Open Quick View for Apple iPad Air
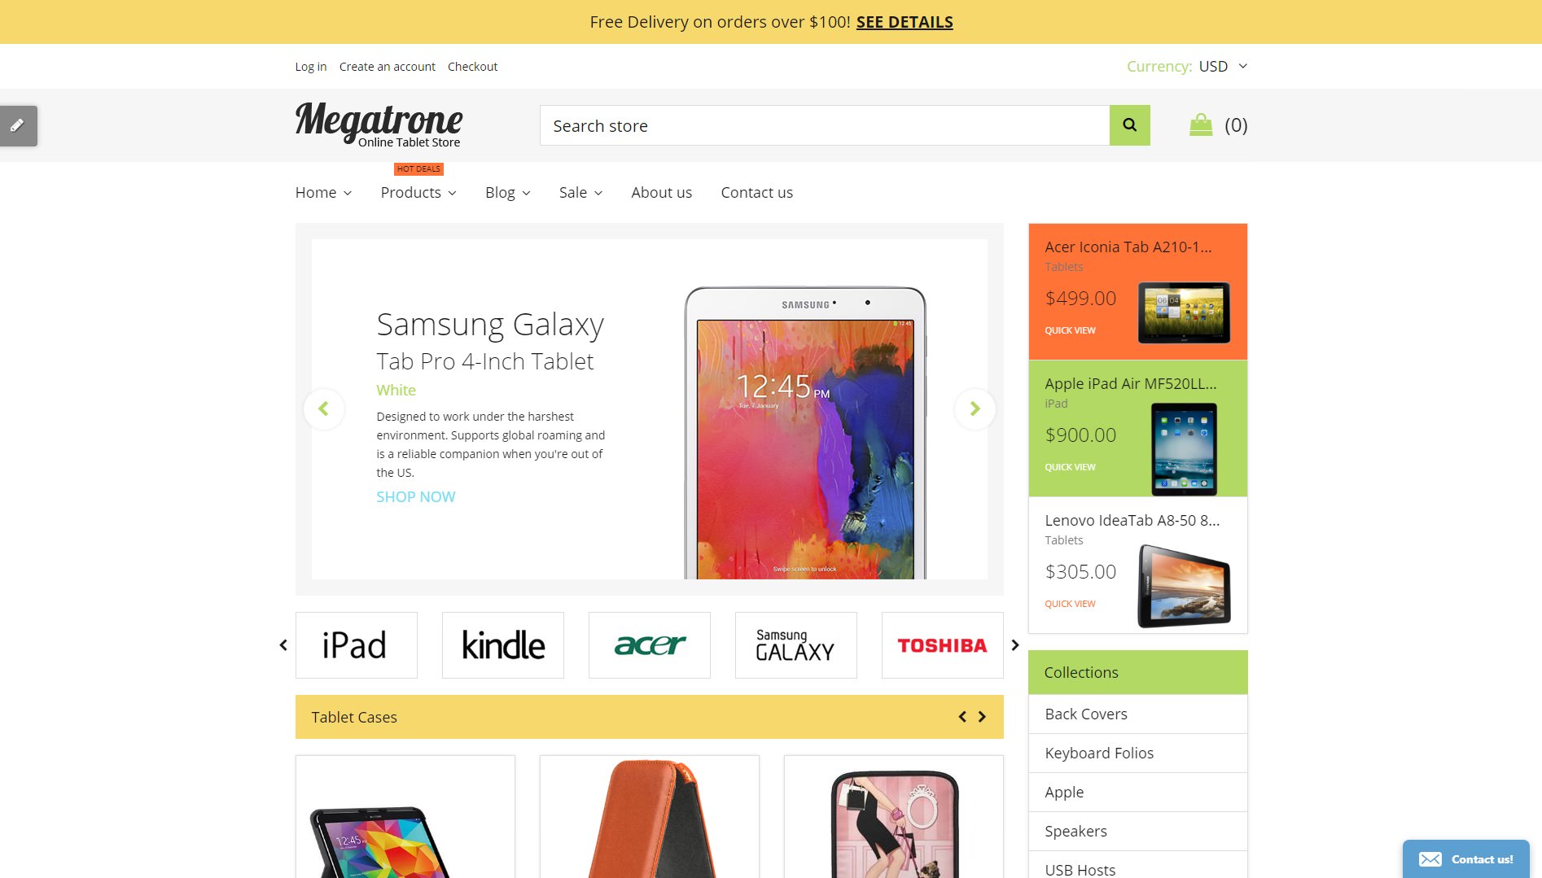The image size is (1542, 878). tap(1070, 467)
